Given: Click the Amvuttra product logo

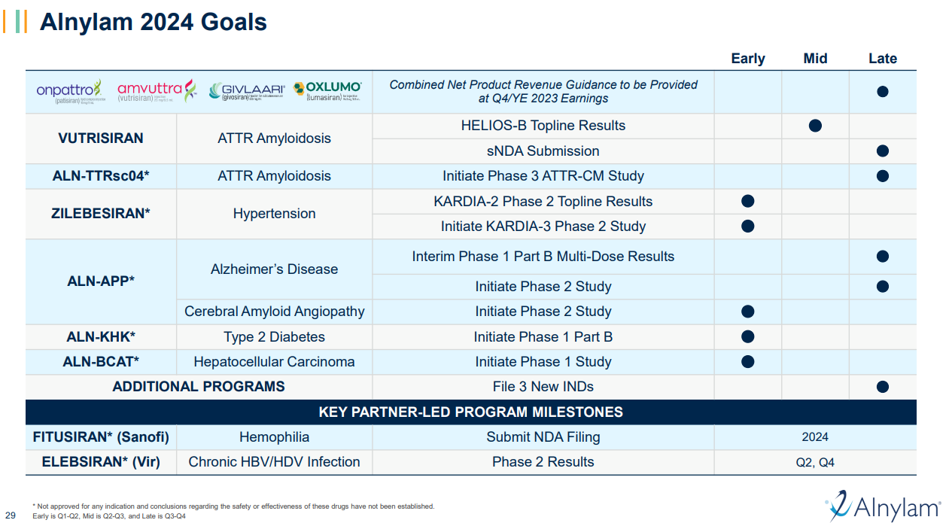Looking at the screenshot, I should tap(157, 92).
